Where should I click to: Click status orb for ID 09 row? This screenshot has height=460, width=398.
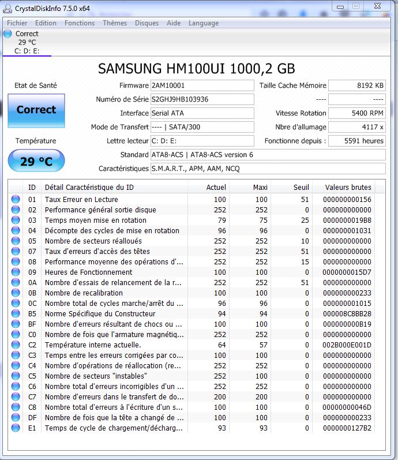click(x=16, y=272)
